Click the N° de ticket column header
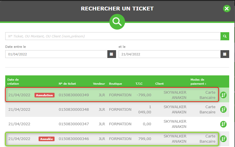The height and width of the screenshot is (147, 235). [x=67, y=84]
